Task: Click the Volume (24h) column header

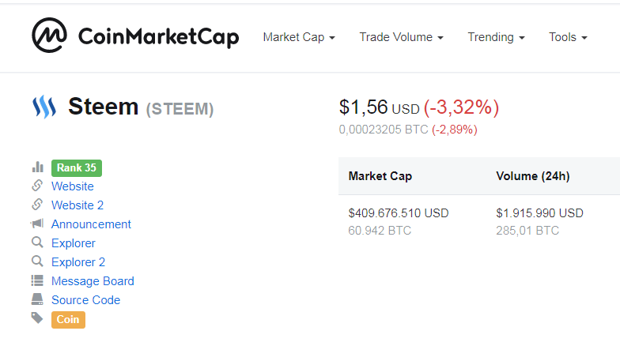Action: (532, 176)
